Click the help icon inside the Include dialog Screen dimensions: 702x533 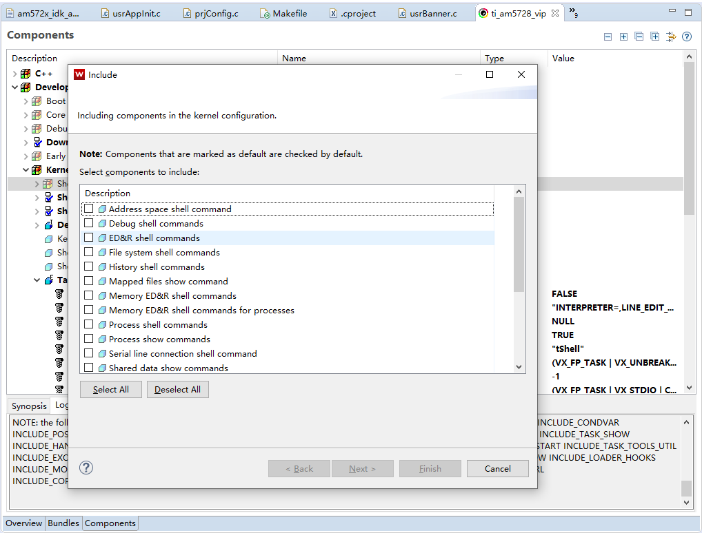pos(86,468)
